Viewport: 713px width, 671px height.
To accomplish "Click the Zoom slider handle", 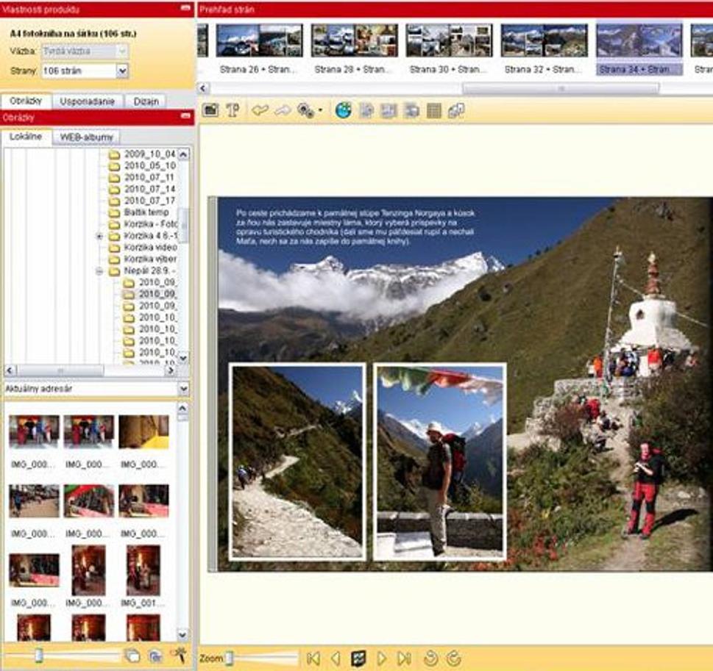I will click(x=229, y=658).
